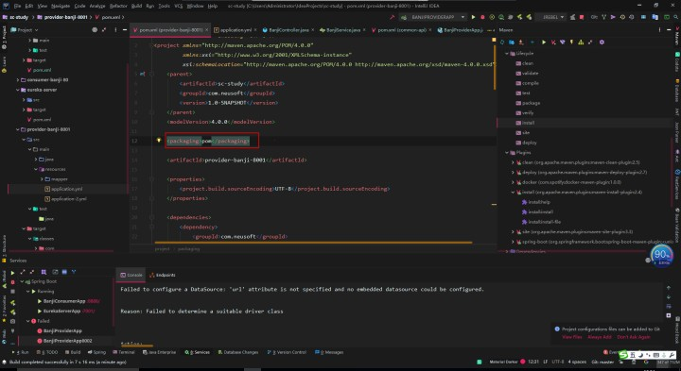
Task: Switch to pom.xml (common-api) tab
Action: point(401,30)
